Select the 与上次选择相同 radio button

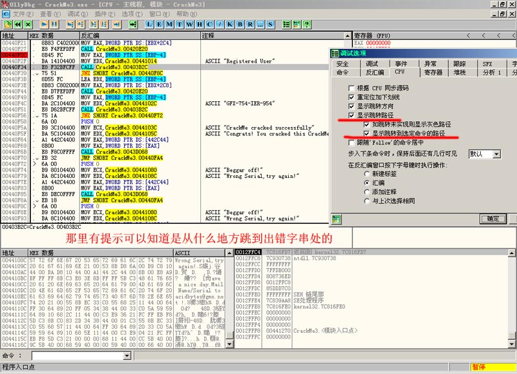click(366, 201)
